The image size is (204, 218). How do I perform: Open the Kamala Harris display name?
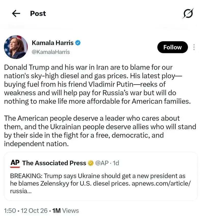pos(53,43)
